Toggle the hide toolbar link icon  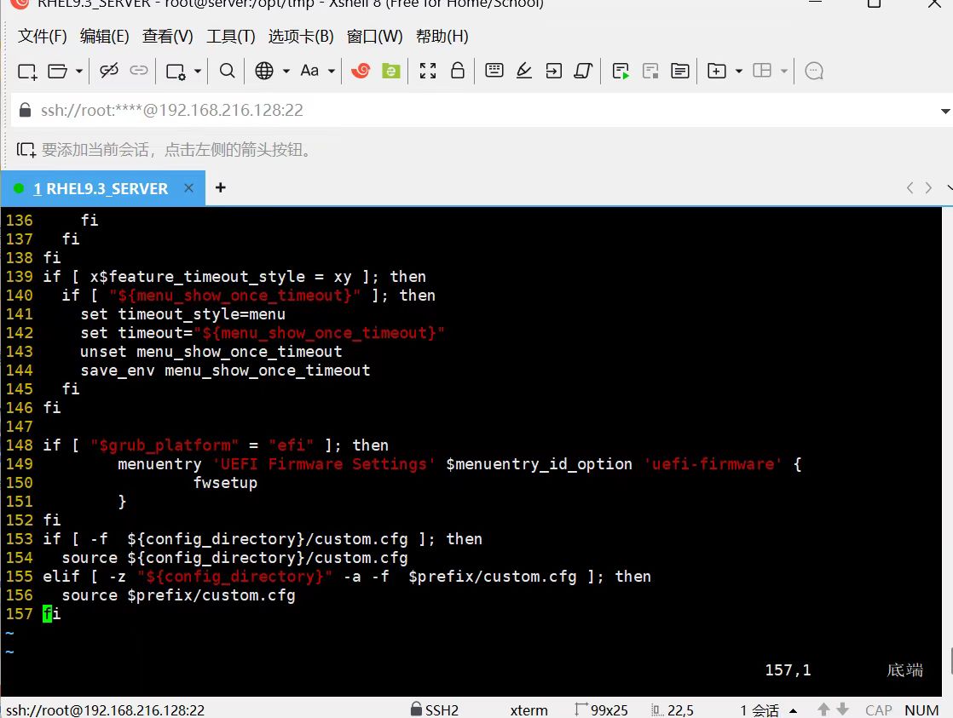139,71
